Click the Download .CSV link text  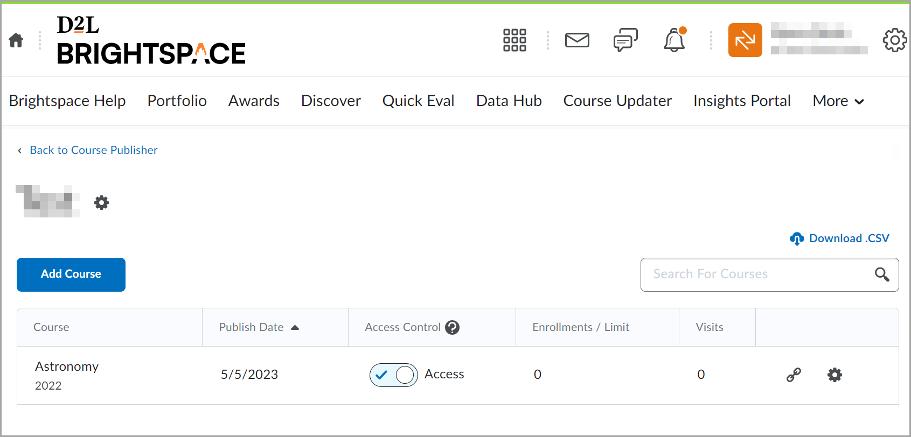click(x=849, y=238)
